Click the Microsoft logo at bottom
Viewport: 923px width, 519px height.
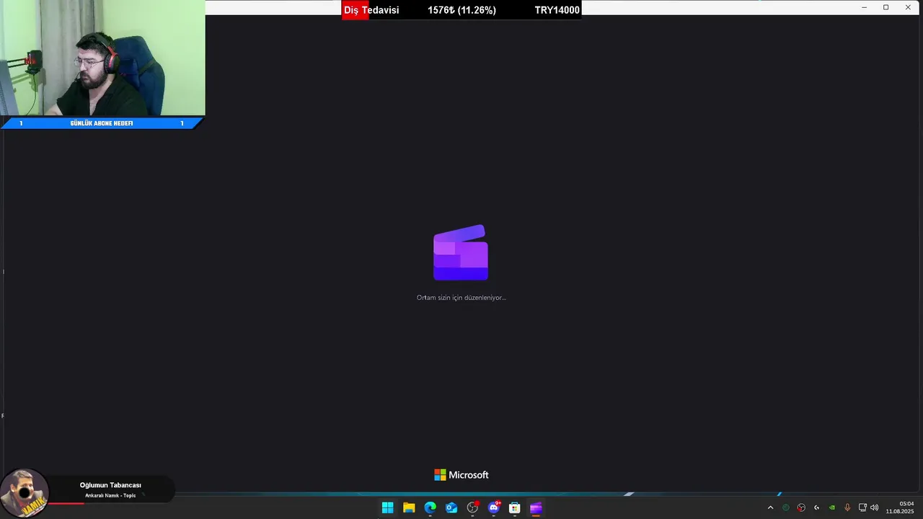461,475
